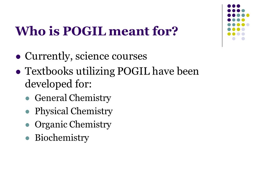Click the purple bullet before 'Textbooks'
Image resolution: width=255 pixels, height=191 pixels.
tap(18, 72)
